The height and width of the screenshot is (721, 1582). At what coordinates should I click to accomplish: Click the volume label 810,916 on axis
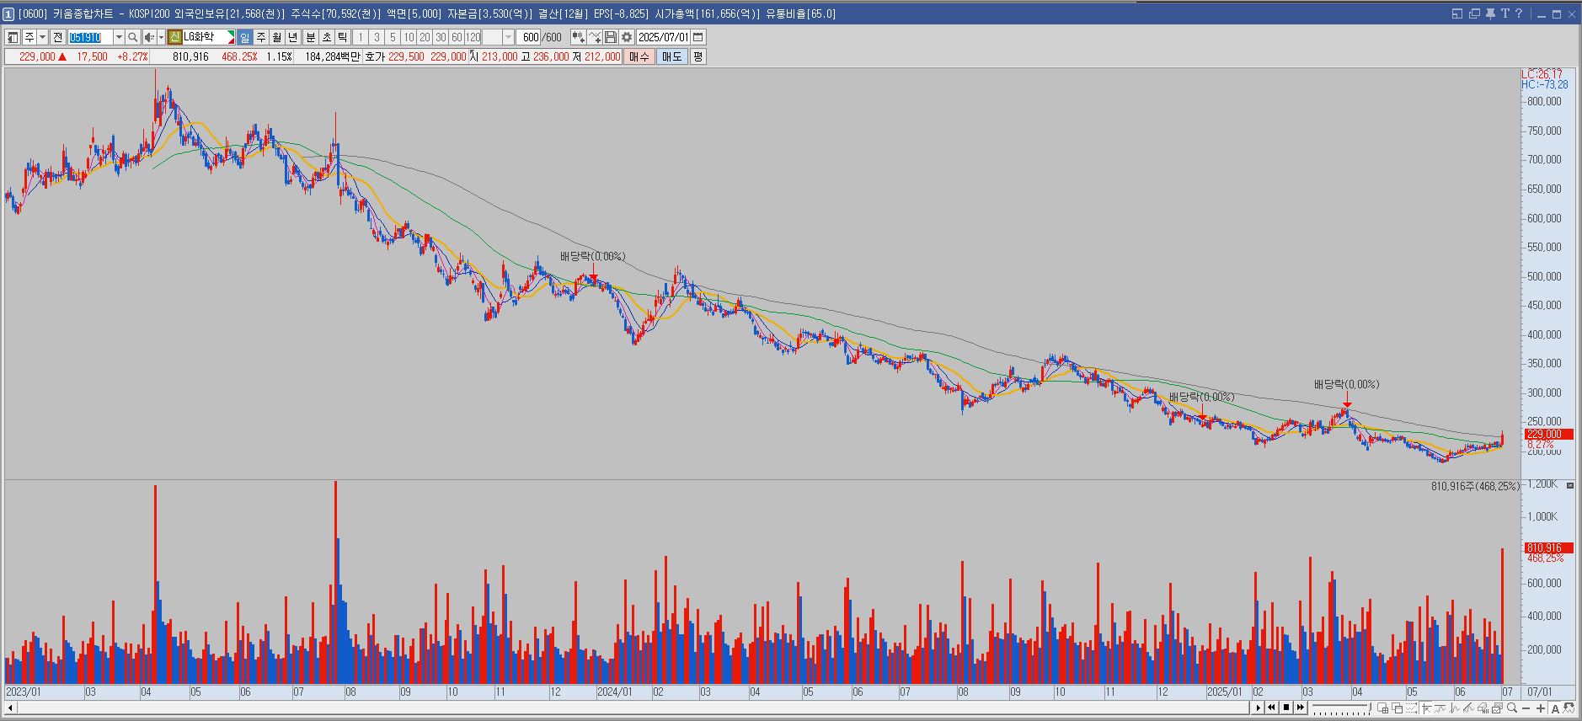(x=1547, y=547)
